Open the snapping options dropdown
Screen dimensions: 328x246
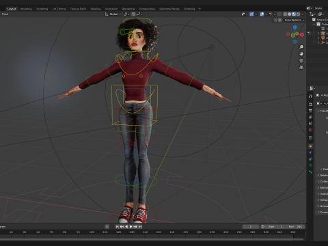point(139,14)
